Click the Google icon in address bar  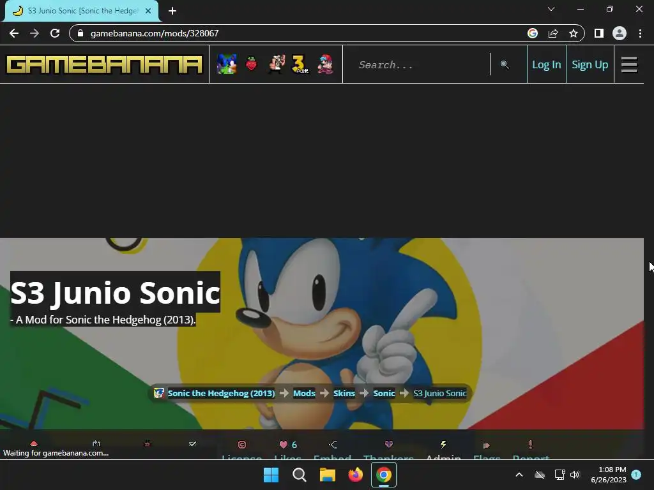[532, 33]
